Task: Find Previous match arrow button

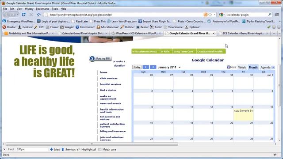Action: pyautogui.click(x=69, y=149)
